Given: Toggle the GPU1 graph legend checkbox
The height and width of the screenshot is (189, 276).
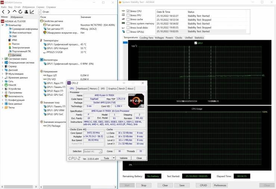Looking at the screenshot, I should tap(195, 43).
